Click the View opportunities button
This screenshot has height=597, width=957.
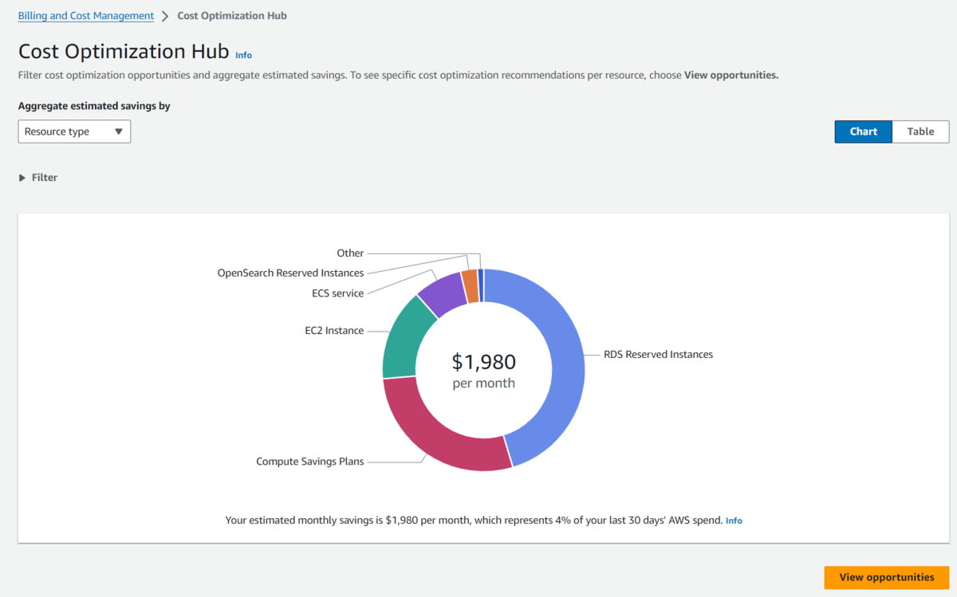[x=887, y=577]
